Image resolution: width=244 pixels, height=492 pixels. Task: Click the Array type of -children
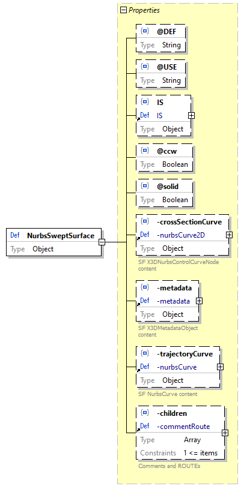point(192,440)
